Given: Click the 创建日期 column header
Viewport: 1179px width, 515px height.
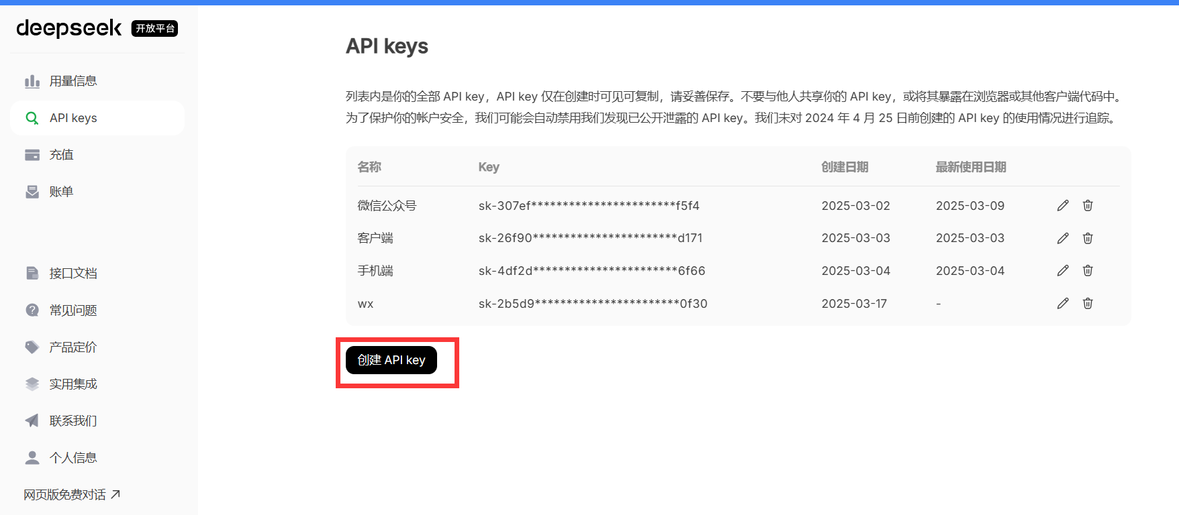Looking at the screenshot, I should click(845, 167).
